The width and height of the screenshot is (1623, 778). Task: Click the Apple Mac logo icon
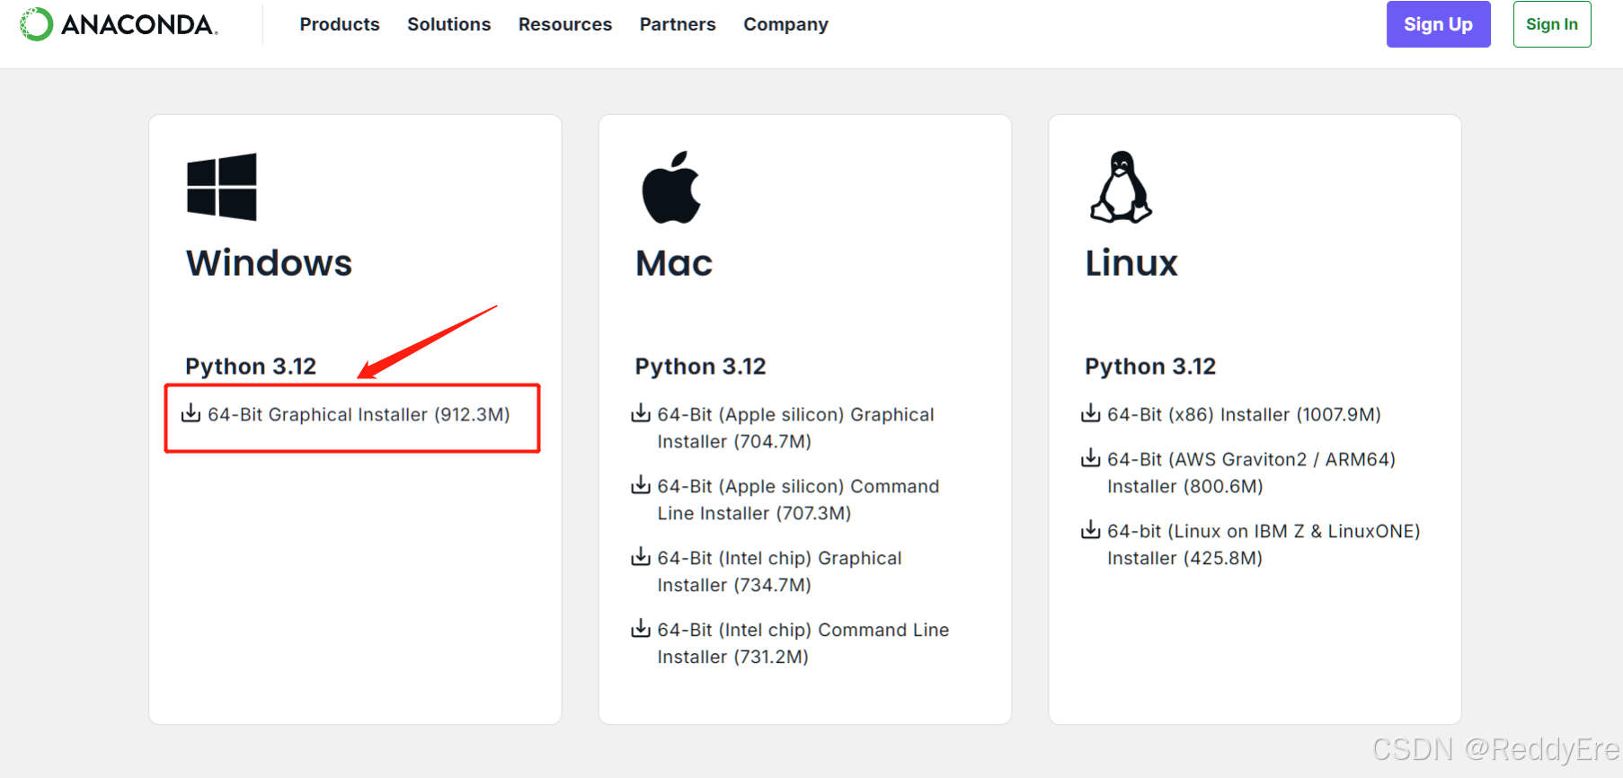(x=671, y=187)
